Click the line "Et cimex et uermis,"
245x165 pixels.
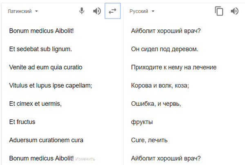35,104
